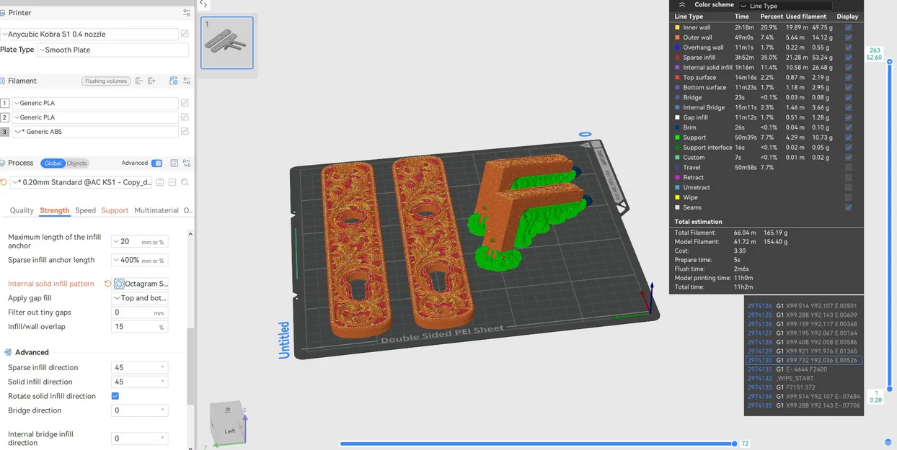897x450 pixels.
Task: Hide Inner wall lines in legend
Action: [848, 27]
